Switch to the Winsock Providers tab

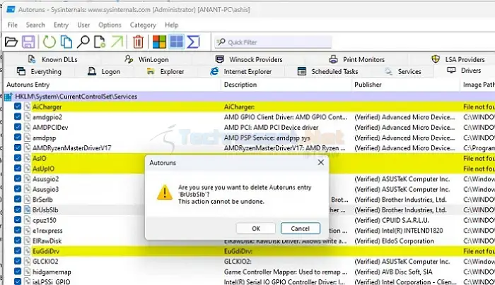click(x=249, y=59)
